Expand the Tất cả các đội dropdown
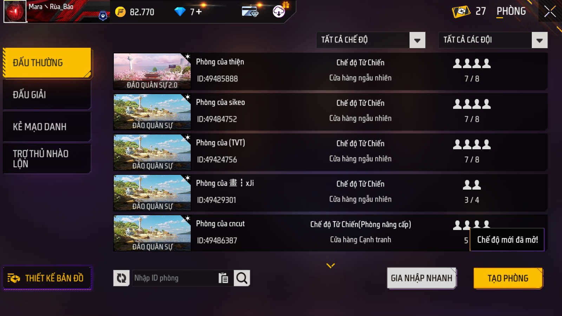562x316 pixels. [x=540, y=40]
